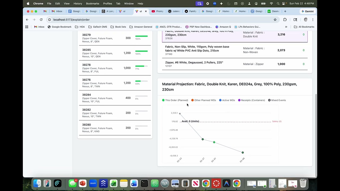The image size is (340, 191).
Task: Open a new tab with plus button
Action: [x=285, y=11]
